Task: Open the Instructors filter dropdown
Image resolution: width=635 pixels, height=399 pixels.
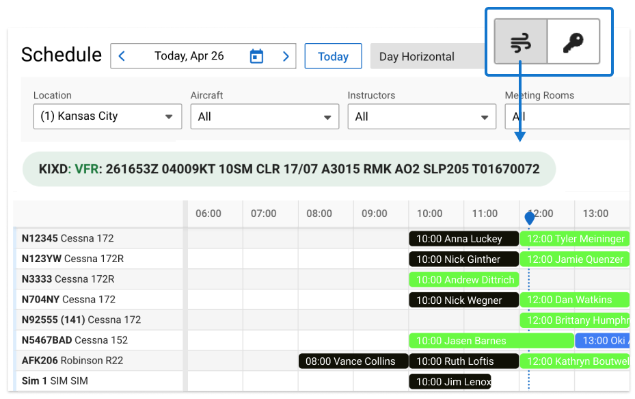Action: point(422,116)
